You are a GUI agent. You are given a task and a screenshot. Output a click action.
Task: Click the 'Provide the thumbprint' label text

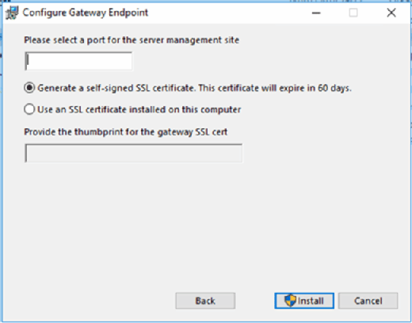126,132
